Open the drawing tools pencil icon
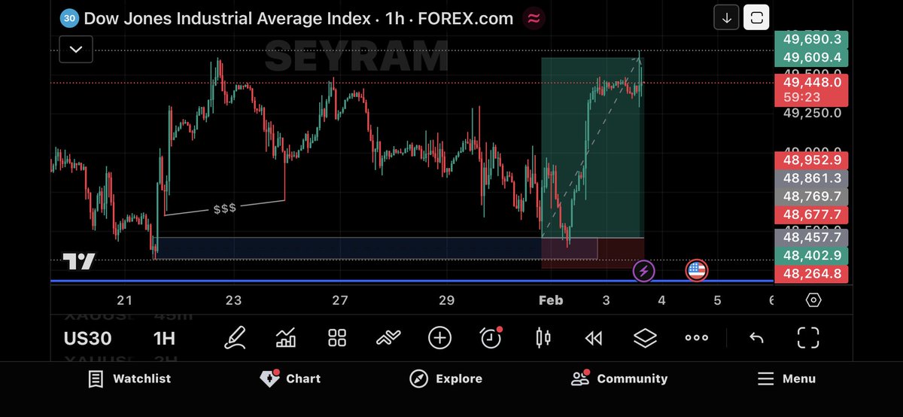Viewport: 903px width, 417px height. coord(235,337)
